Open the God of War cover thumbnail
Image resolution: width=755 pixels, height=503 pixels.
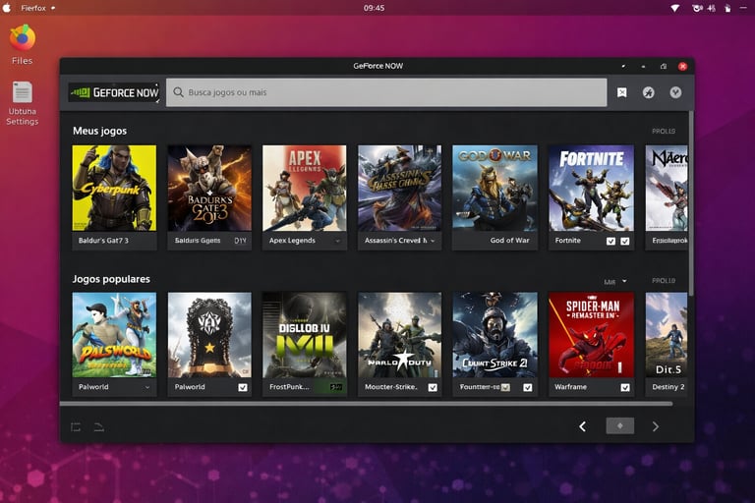pyautogui.click(x=494, y=189)
